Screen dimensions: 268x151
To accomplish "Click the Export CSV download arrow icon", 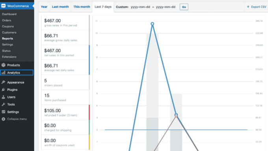I will pos(248,7).
